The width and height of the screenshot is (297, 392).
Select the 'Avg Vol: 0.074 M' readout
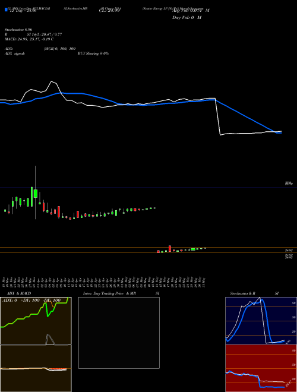click(x=191, y=11)
